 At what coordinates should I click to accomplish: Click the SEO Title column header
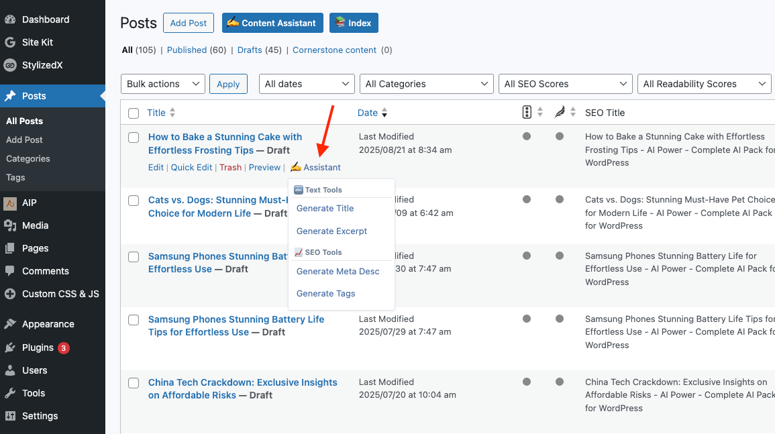(x=605, y=113)
